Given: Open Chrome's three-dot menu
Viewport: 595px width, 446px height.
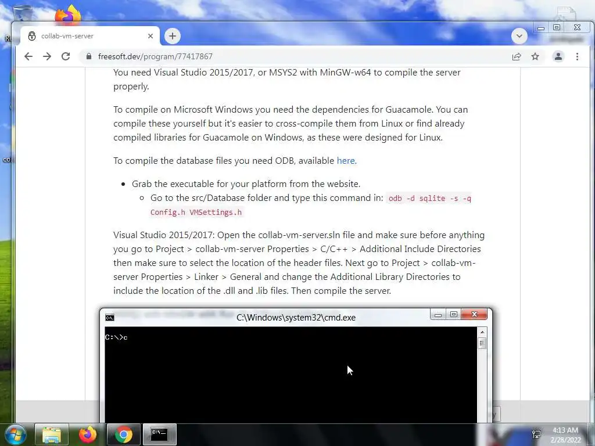Looking at the screenshot, I should click(x=577, y=56).
